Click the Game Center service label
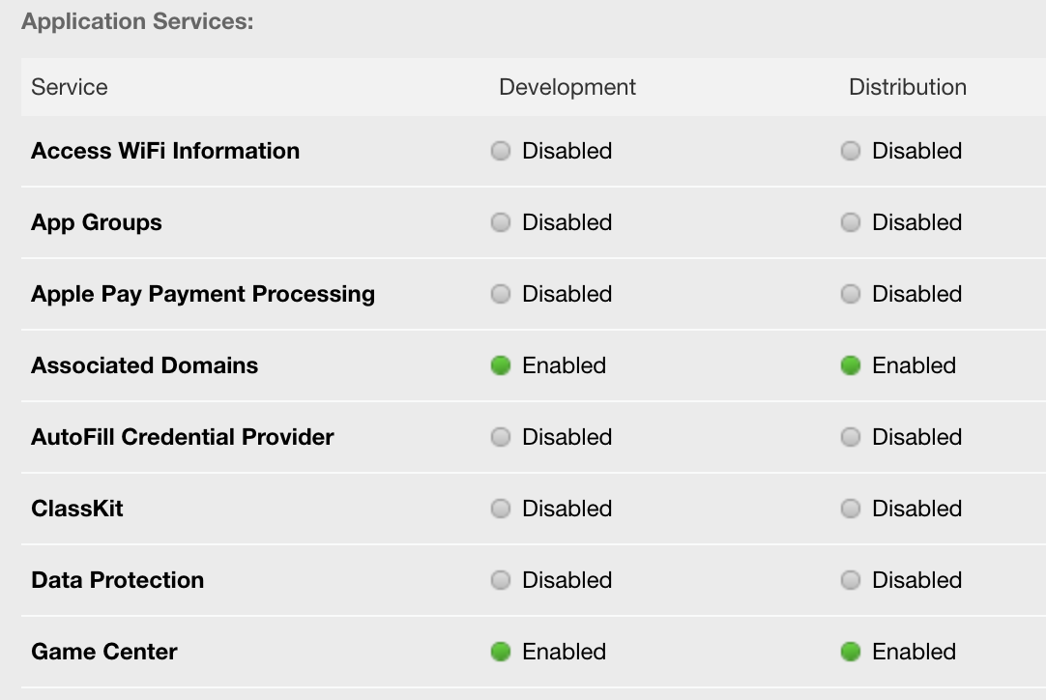Screen dimensions: 1046x700 [104, 652]
